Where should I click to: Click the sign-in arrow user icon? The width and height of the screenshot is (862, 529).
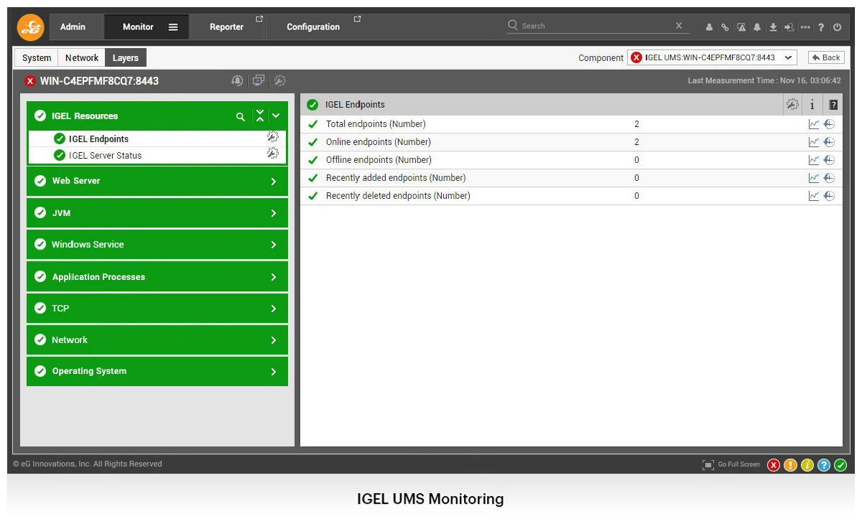click(789, 27)
